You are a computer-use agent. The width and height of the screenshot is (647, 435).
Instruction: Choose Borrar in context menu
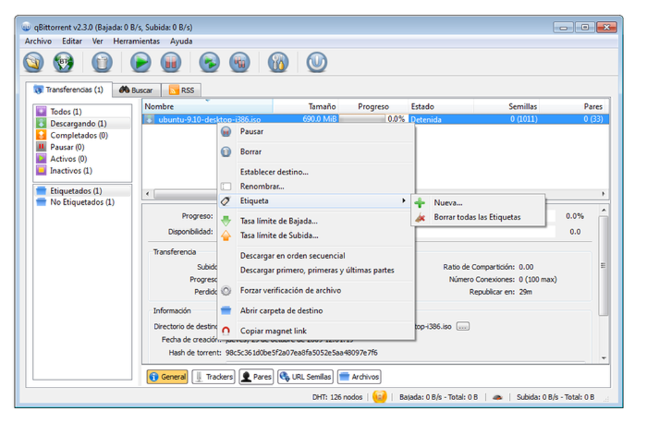pos(316,152)
